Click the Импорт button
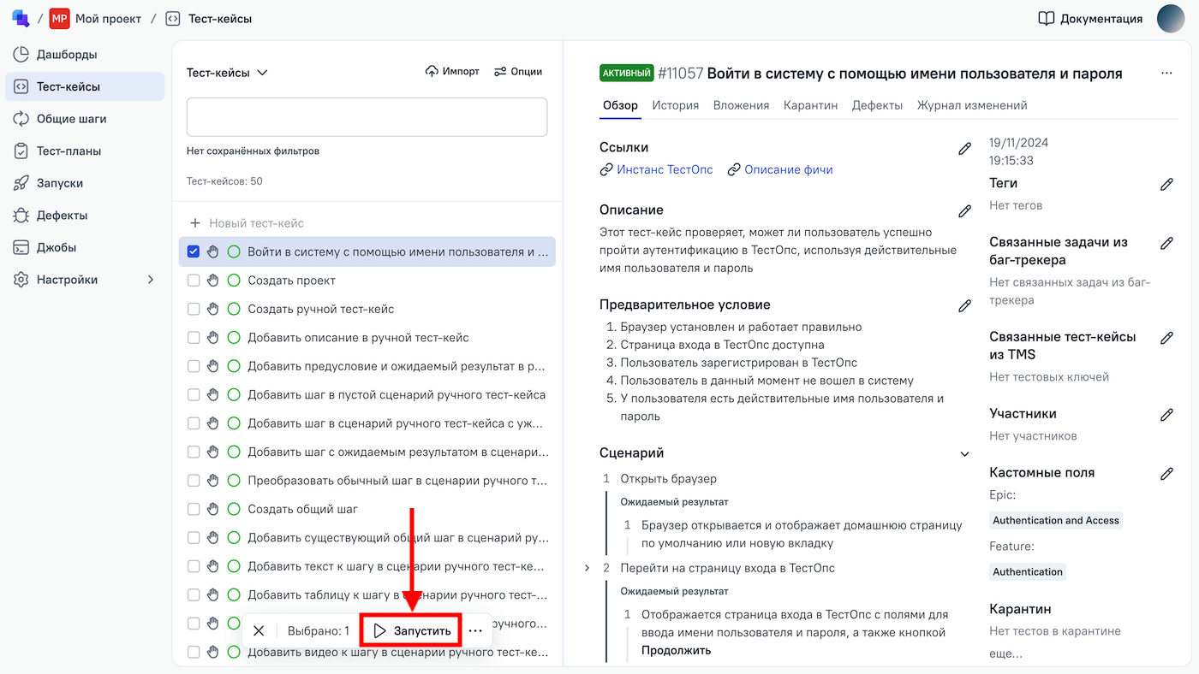The width and height of the screenshot is (1199, 674). click(452, 72)
